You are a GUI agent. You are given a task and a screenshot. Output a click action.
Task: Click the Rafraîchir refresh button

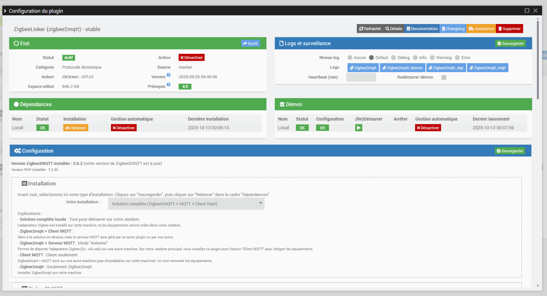370,29
